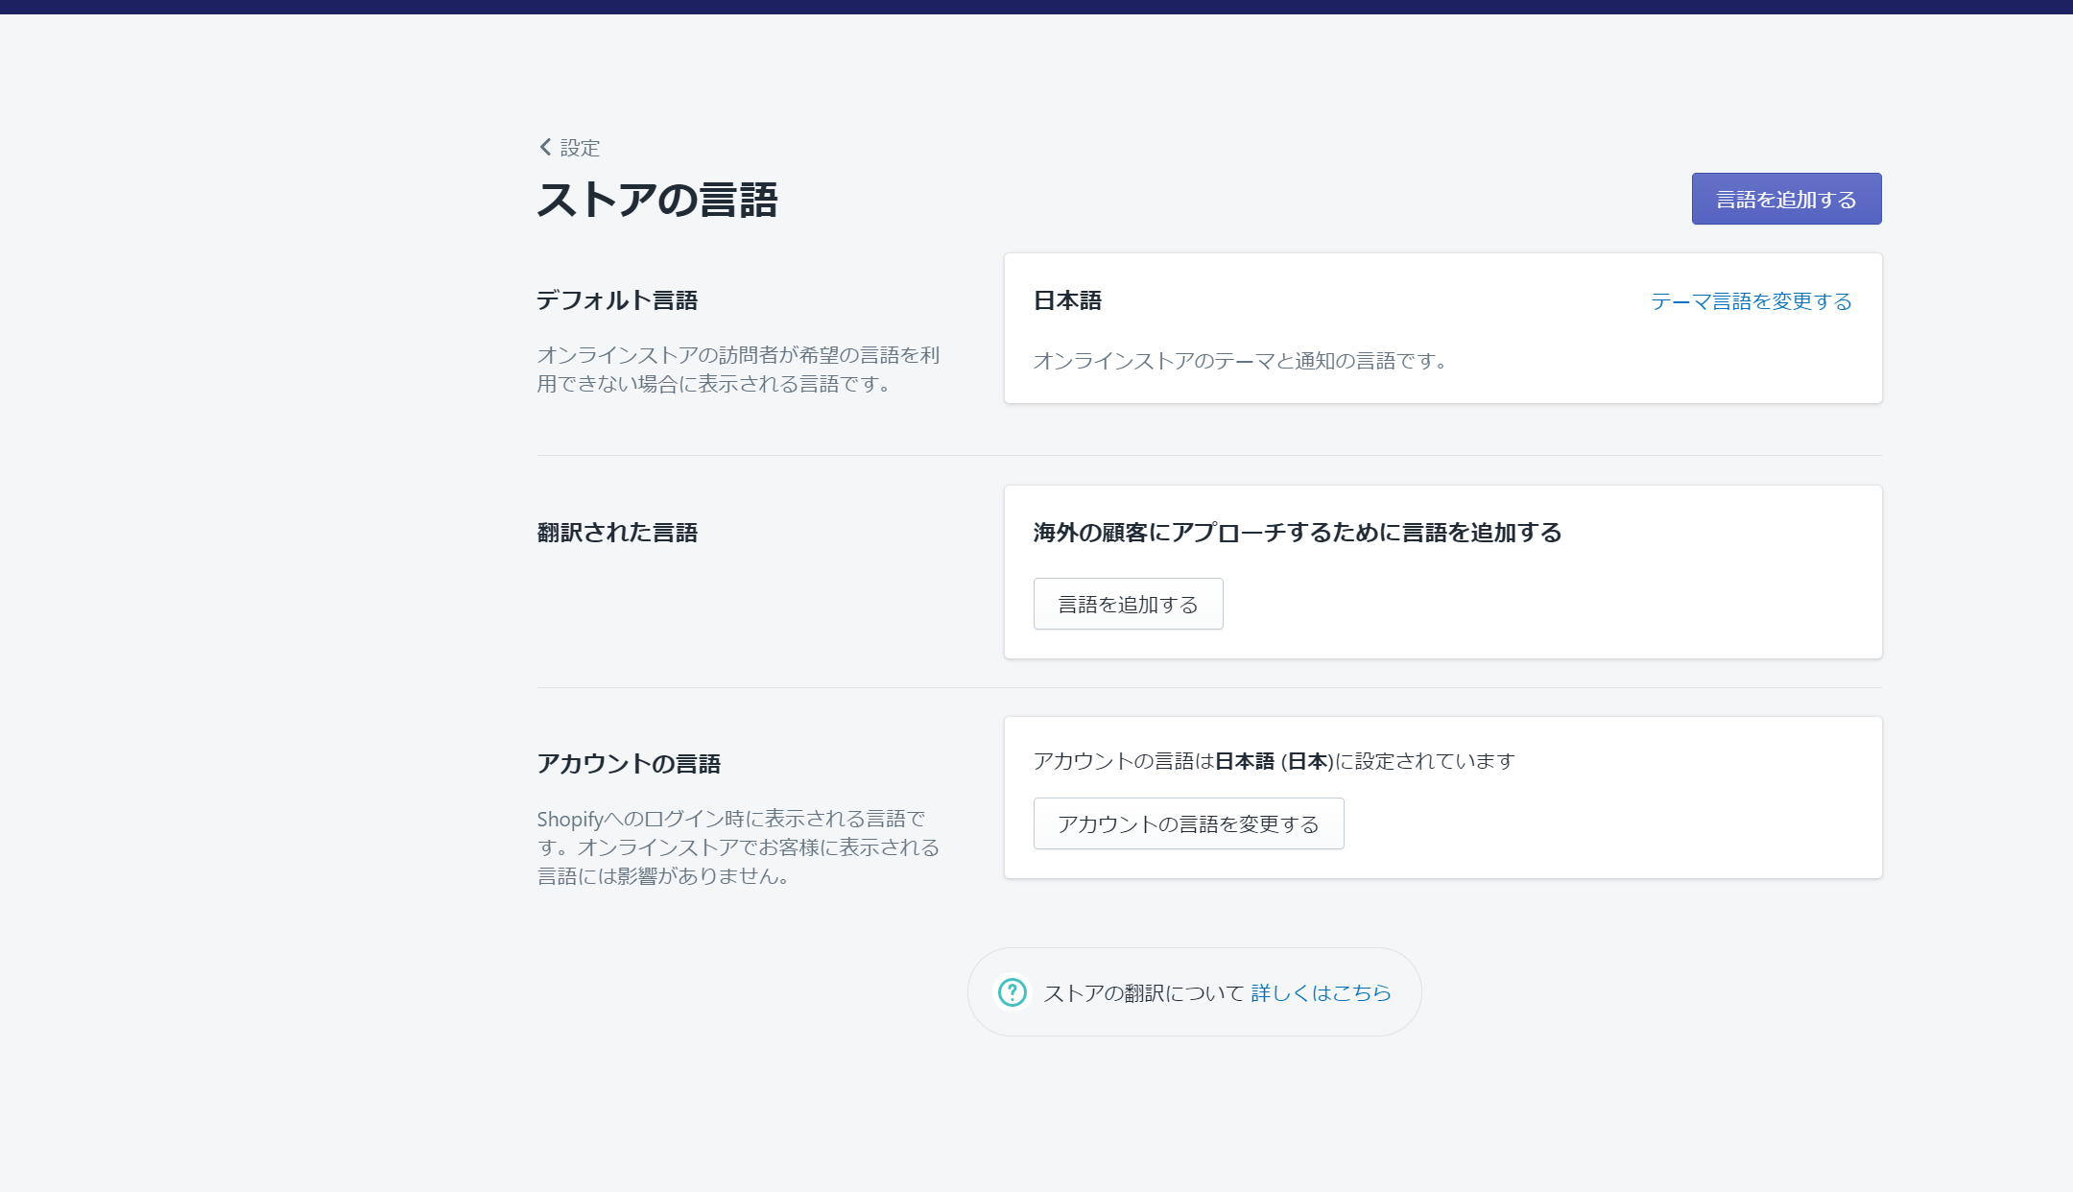Select the デフォルト言語 section heading

[x=617, y=300]
